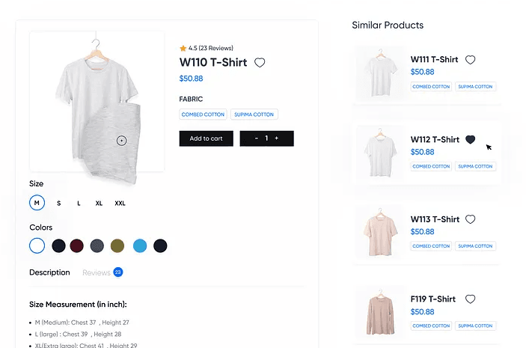Toggle the filled heart on W112 T-Shirt
This screenshot has width=526, height=348.
pyautogui.click(x=470, y=139)
